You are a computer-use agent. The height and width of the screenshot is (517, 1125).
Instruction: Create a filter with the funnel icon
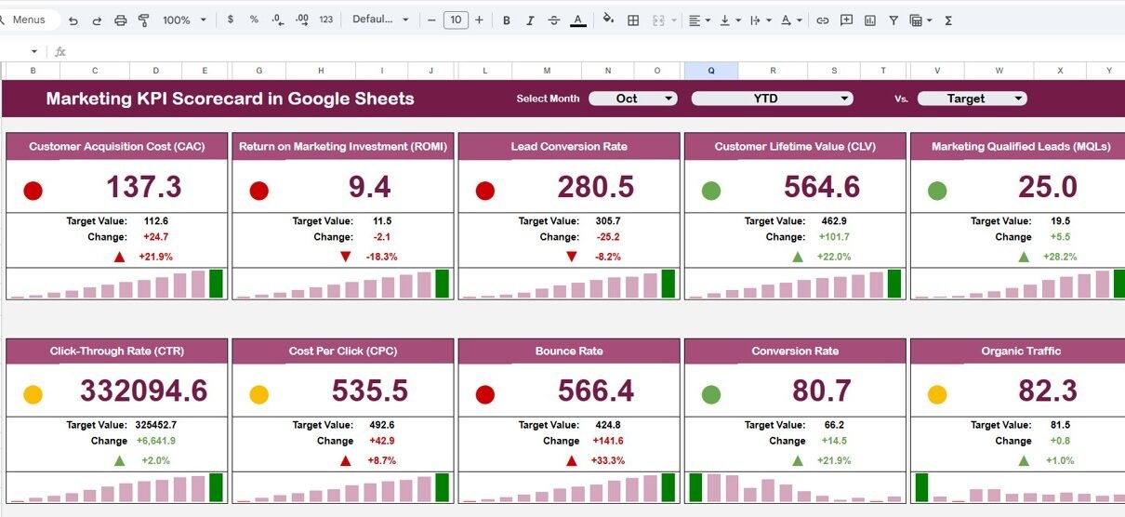click(893, 20)
